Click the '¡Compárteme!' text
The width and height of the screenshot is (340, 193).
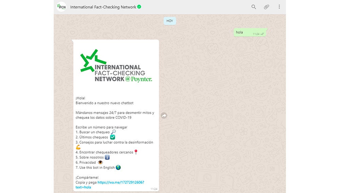click(87, 177)
